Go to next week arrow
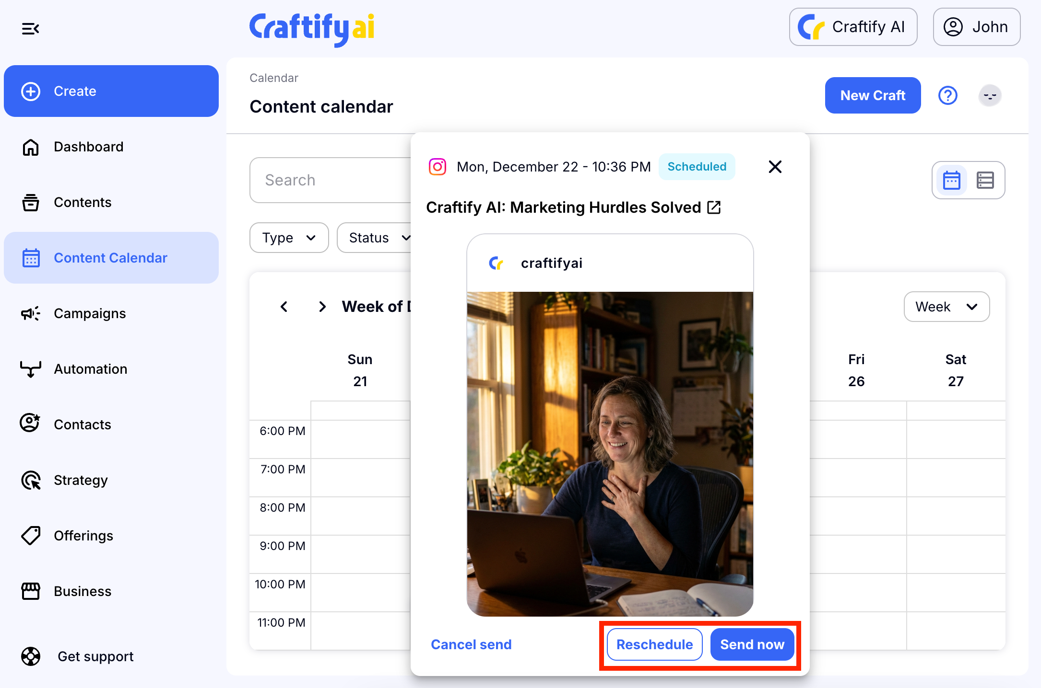This screenshot has height=688, width=1041. coord(322,307)
